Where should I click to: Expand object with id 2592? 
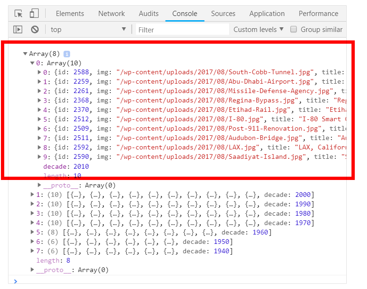click(x=40, y=147)
